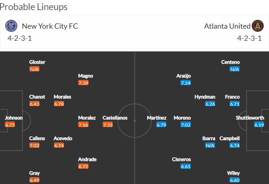Image resolution: width=269 pixels, height=184 pixels.
Task: Select Magno's 7.39 rating badge
Action: [x=83, y=83]
